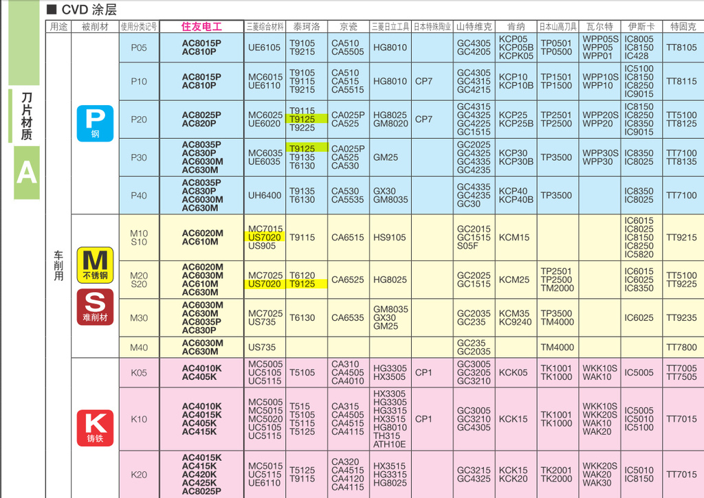Click HS9105 in the M10 S10 row
The height and width of the screenshot is (498, 704).
[x=389, y=238]
